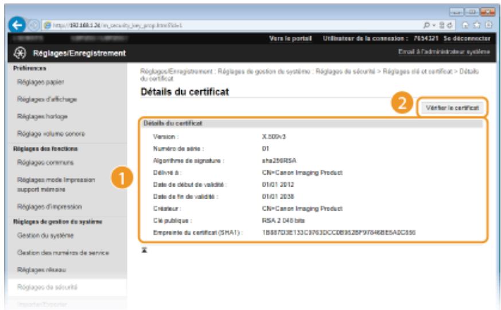Screen dimensions: 501x310
Task: Click Réglages de sécurité breadcrumb link
Action: tap(345, 71)
